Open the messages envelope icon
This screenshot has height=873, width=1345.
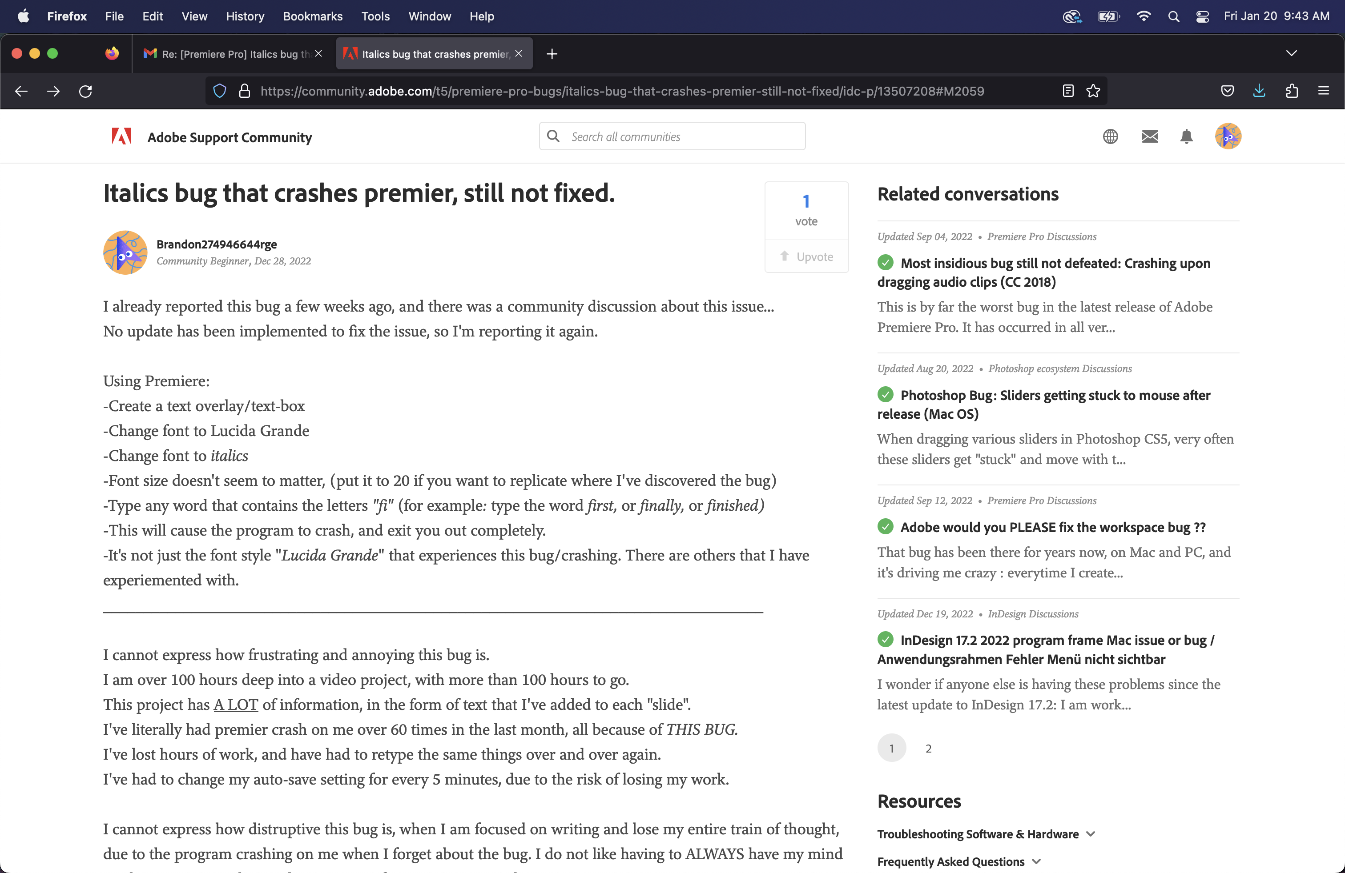click(1149, 136)
